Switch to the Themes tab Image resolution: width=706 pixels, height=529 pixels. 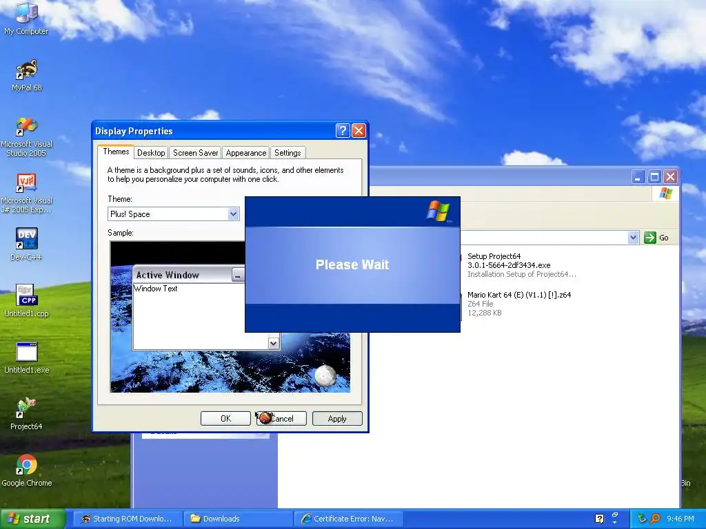(x=116, y=152)
